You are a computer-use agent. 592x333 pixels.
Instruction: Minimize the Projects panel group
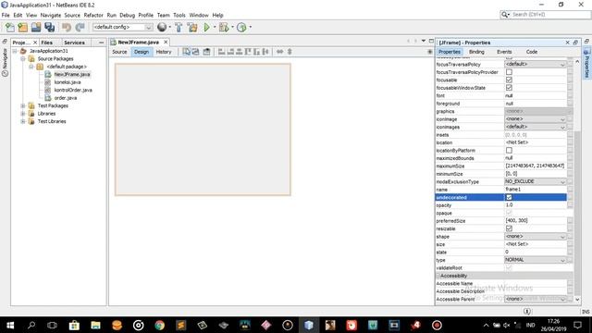pos(101,43)
